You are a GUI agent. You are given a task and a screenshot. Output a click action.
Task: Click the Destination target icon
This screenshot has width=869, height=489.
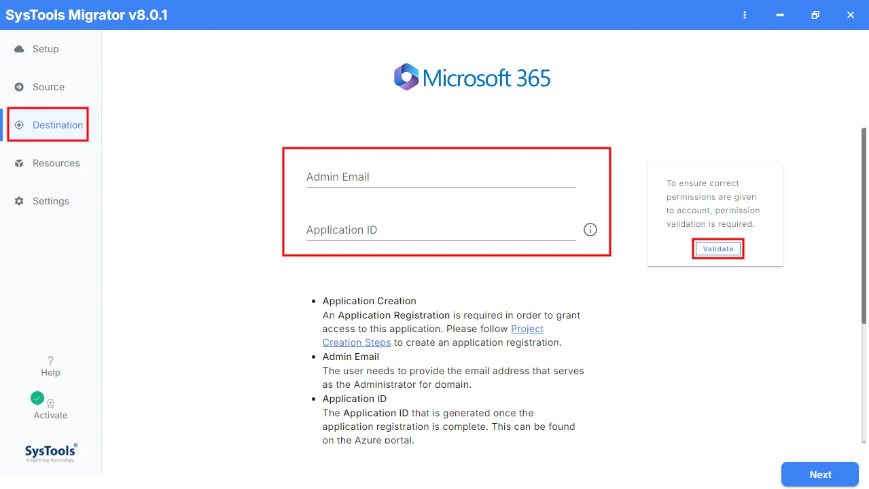[x=19, y=125]
